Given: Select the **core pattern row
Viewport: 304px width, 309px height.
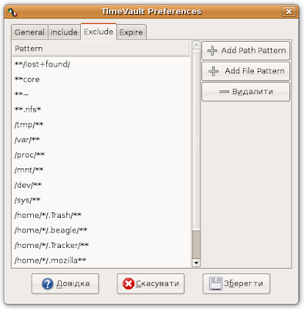Looking at the screenshot, I should (x=101, y=80).
